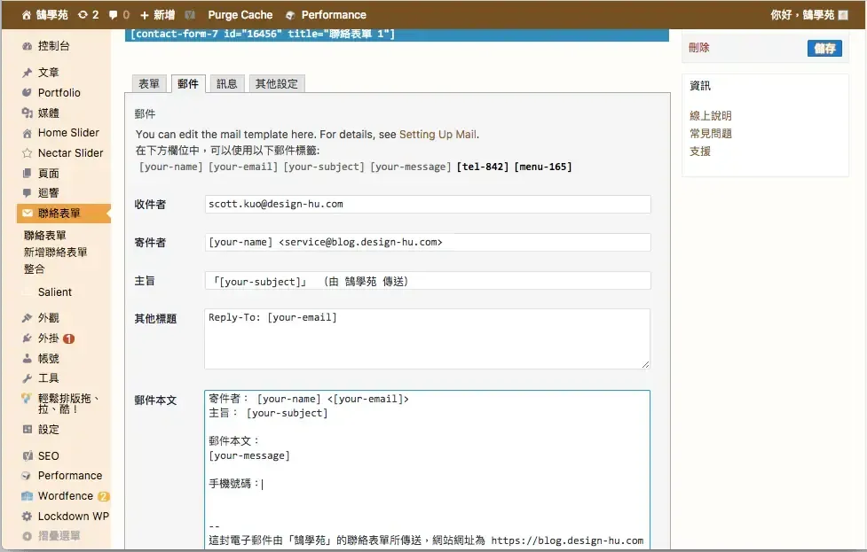Click the 刪除 delete link
Image resolution: width=867 pixels, height=552 pixels.
click(x=698, y=48)
